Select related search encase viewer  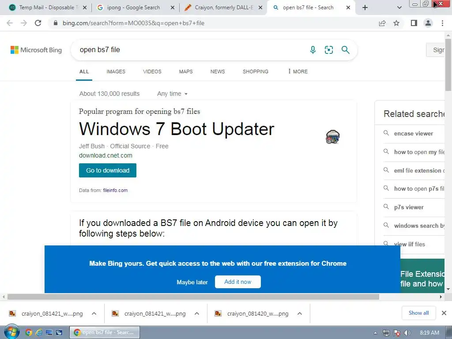pyautogui.click(x=414, y=133)
